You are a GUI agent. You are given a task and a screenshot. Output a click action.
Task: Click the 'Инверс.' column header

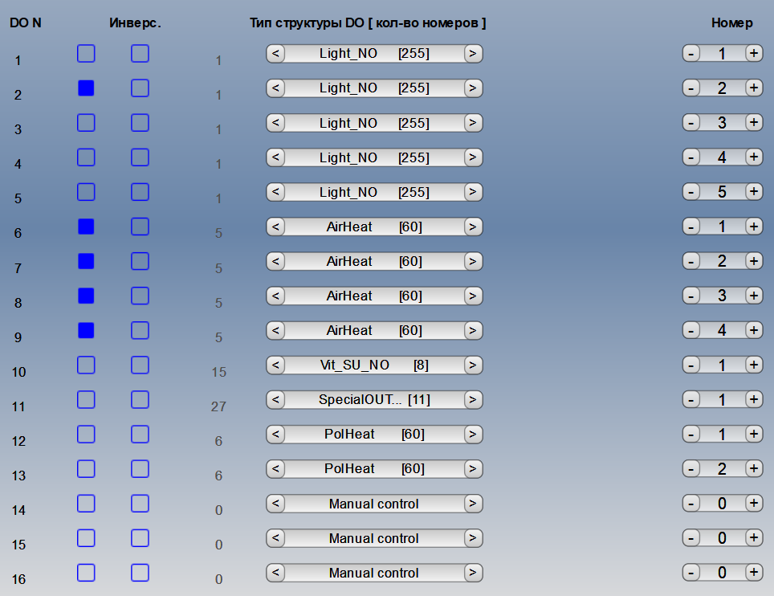click(x=135, y=23)
